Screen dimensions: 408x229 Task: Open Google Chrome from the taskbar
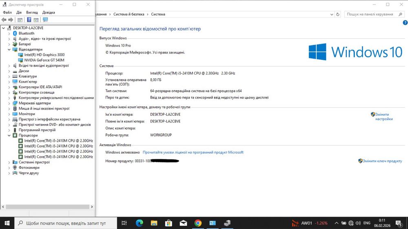[198, 223]
